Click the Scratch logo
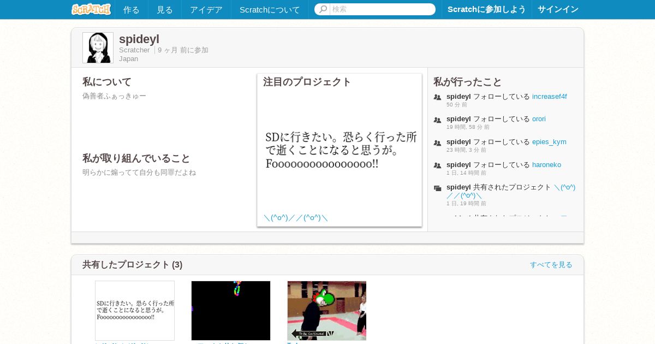This screenshot has width=655, height=344. pyautogui.click(x=91, y=9)
